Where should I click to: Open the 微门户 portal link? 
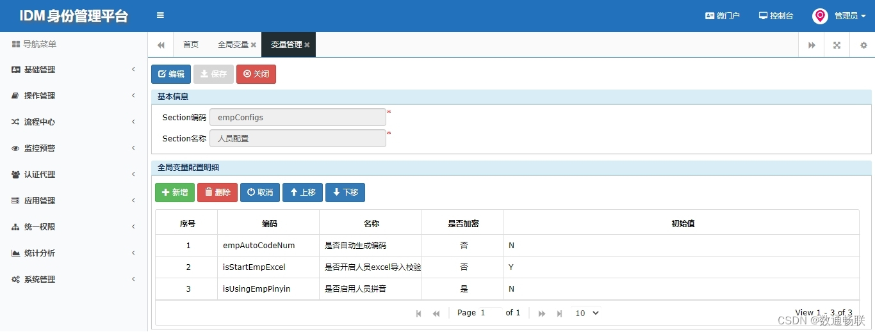pyautogui.click(x=723, y=15)
